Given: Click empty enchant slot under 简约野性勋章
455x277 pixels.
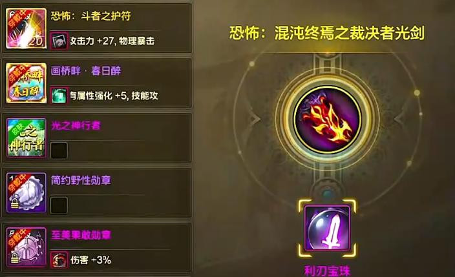Looking at the screenshot, I should [59, 205].
